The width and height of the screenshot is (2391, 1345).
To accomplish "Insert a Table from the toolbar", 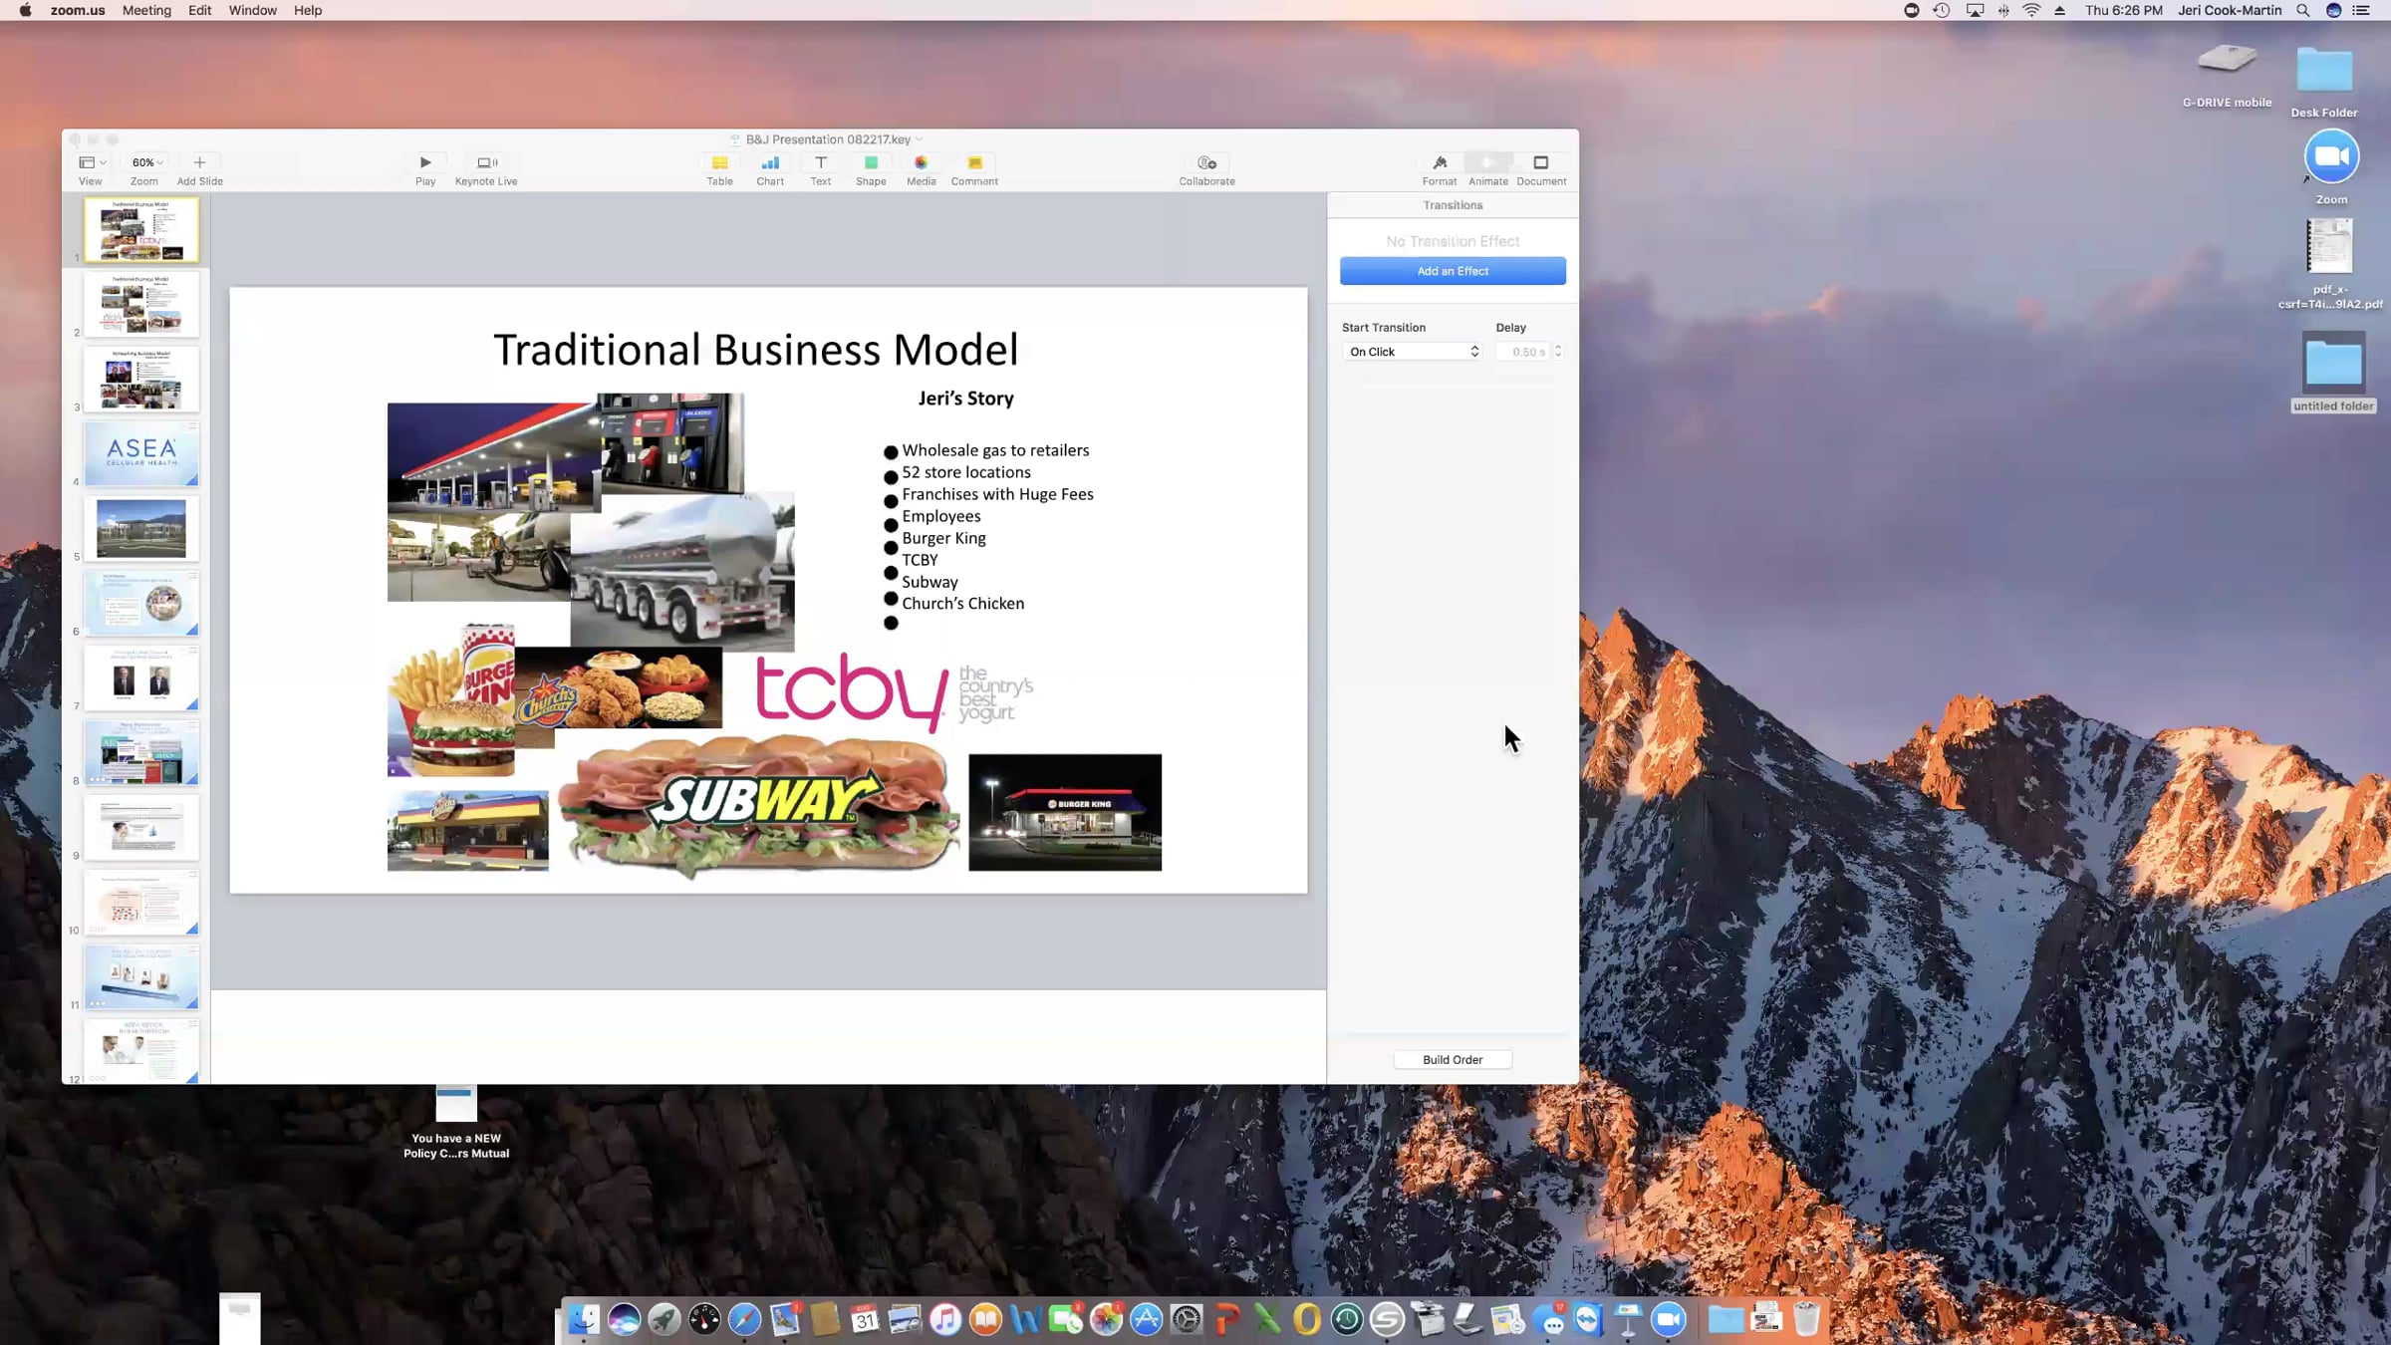I will (x=719, y=162).
